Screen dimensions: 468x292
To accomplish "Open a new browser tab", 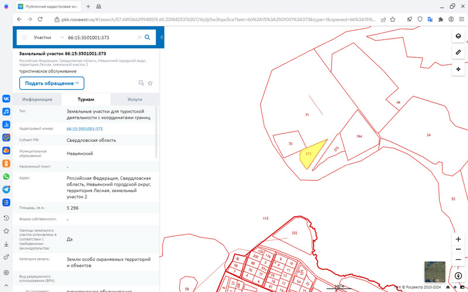I will pyautogui.click(x=88, y=6).
